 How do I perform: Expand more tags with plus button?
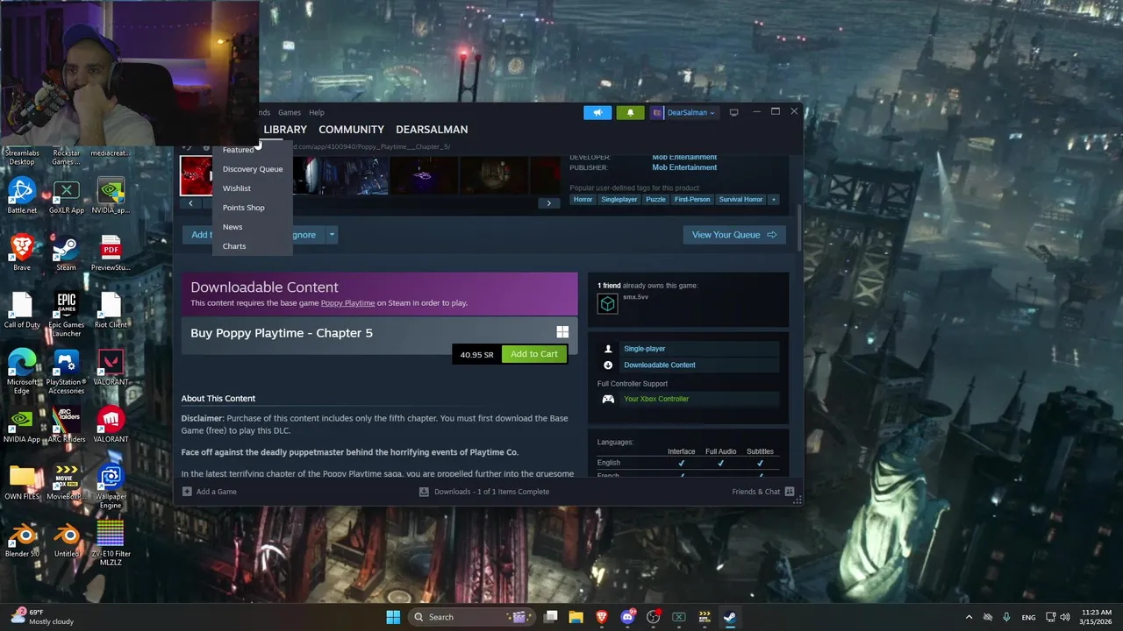click(773, 200)
